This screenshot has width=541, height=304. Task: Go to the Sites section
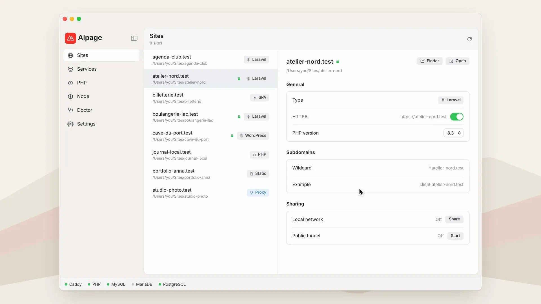pos(101,55)
